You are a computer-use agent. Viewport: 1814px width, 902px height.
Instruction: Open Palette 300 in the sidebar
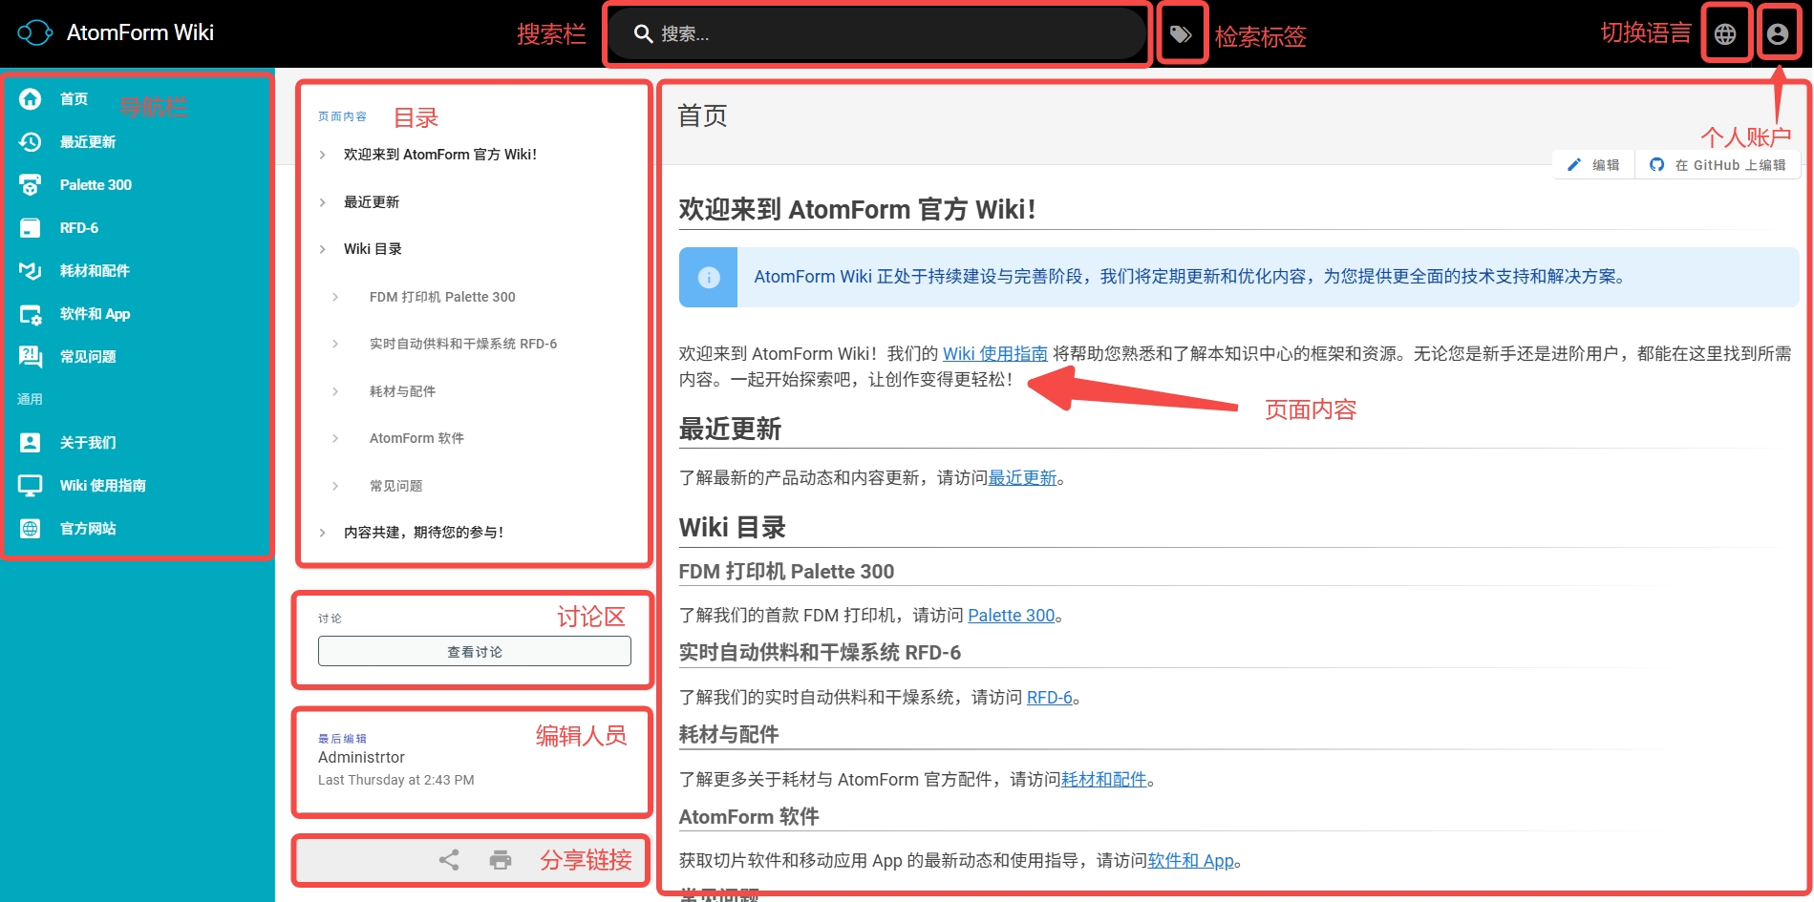pyautogui.click(x=96, y=184)
